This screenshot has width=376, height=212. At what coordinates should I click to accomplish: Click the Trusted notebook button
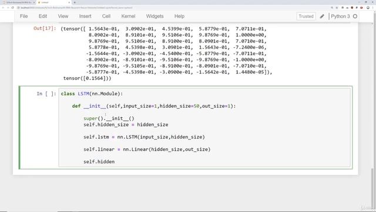305,16
